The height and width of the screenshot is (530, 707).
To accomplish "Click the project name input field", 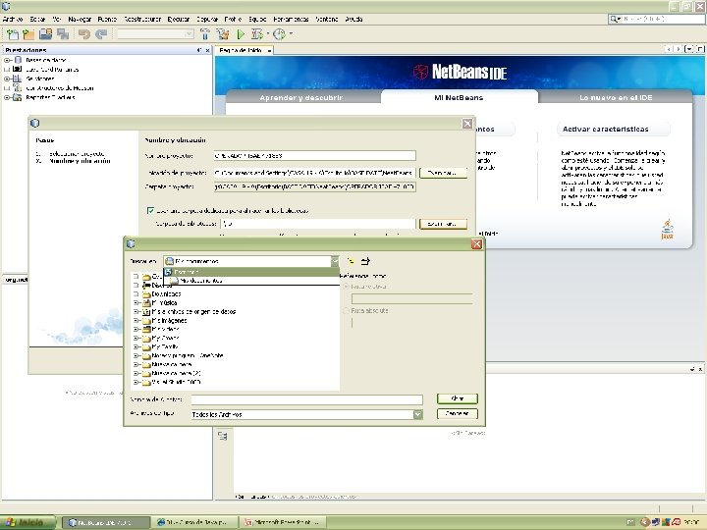I will click(315, 155).
